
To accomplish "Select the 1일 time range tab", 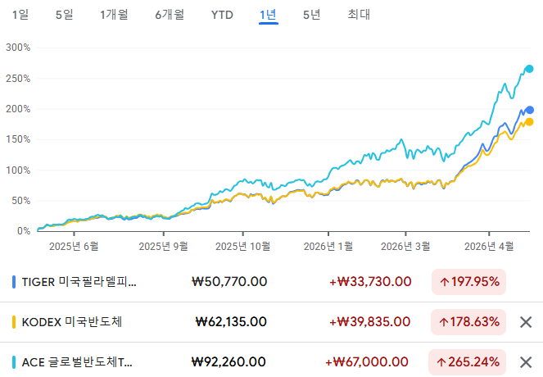I will point(20,15).
